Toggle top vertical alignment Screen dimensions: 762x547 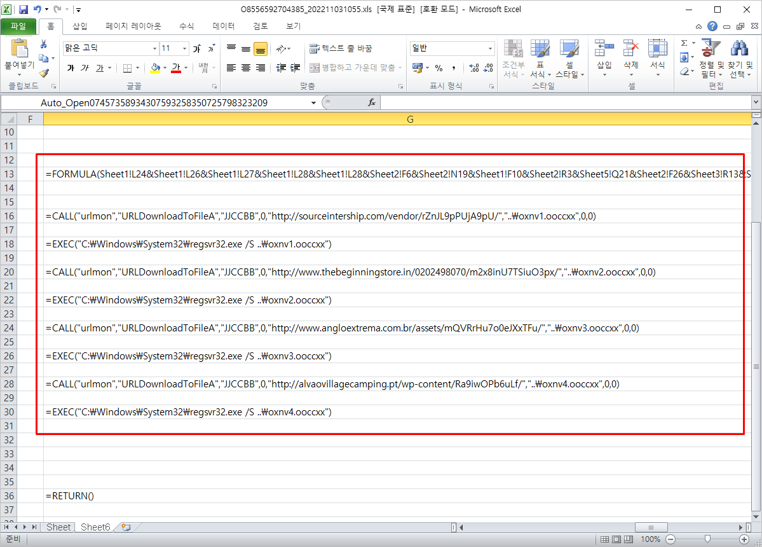pyautogui.click(x=231, y=48)
